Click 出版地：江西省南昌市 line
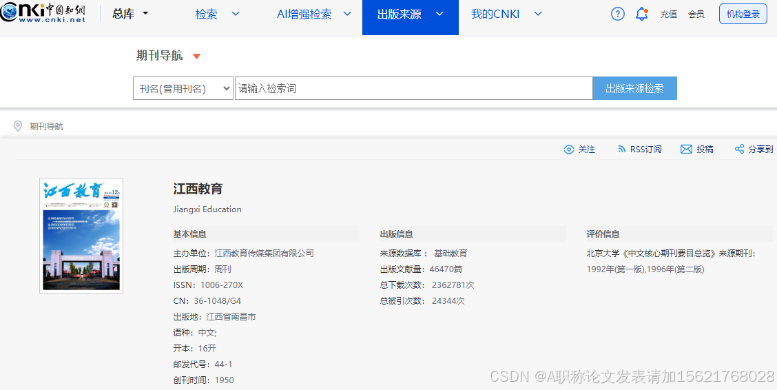 click(x=214, y=317)
